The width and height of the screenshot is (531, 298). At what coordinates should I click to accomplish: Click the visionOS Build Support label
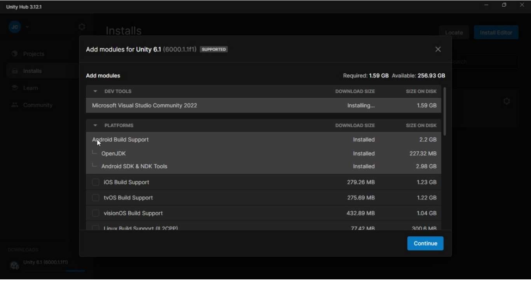coord(133,213)
